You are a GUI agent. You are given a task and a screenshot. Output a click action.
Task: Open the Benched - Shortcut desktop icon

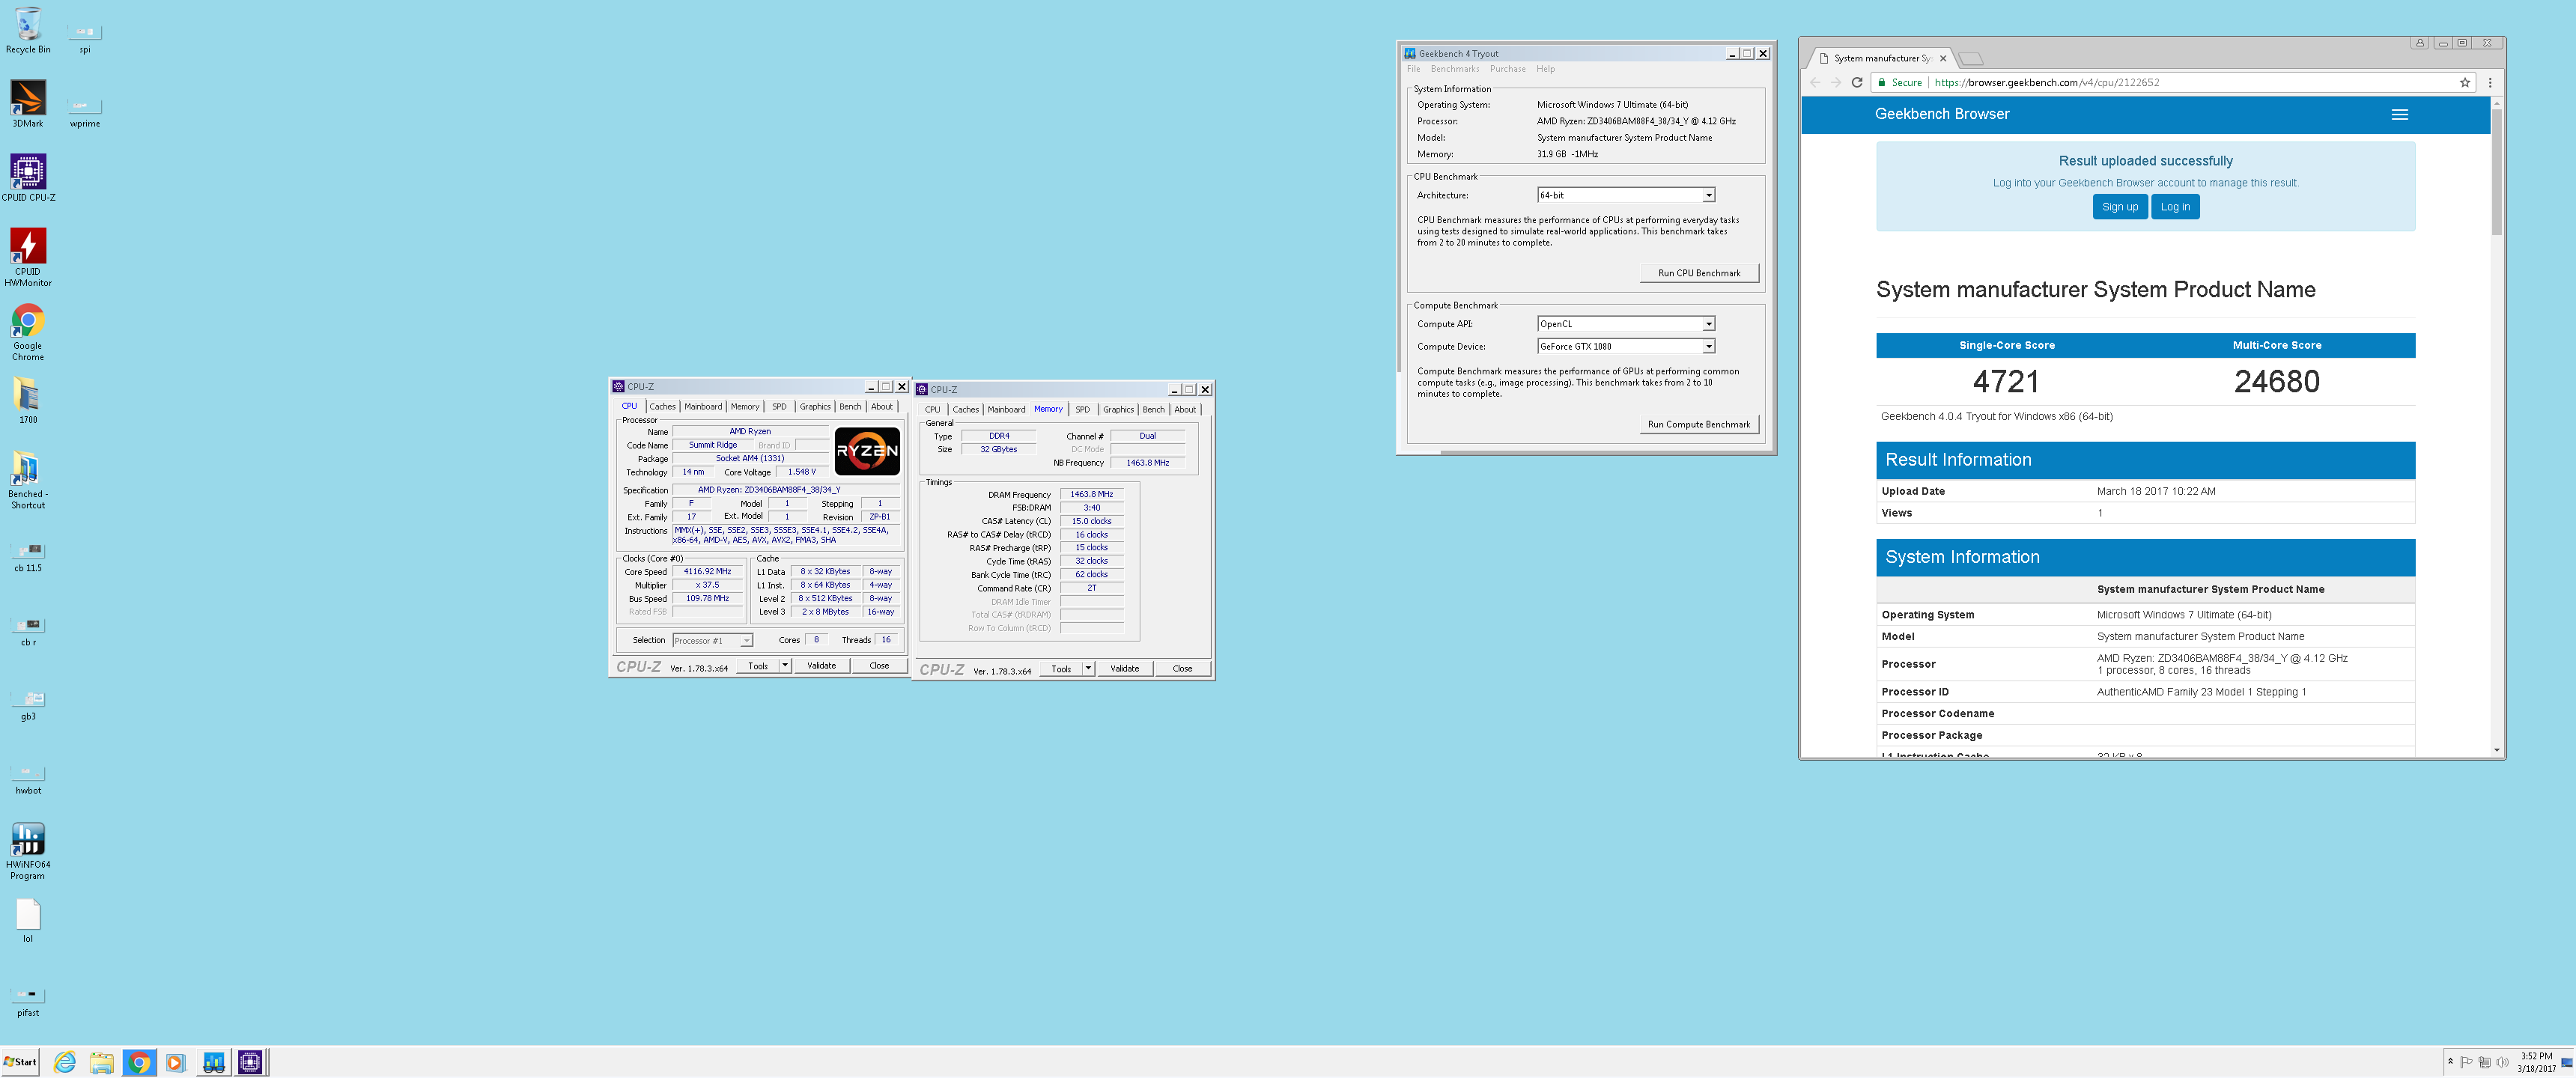click(x=28, y=480)
